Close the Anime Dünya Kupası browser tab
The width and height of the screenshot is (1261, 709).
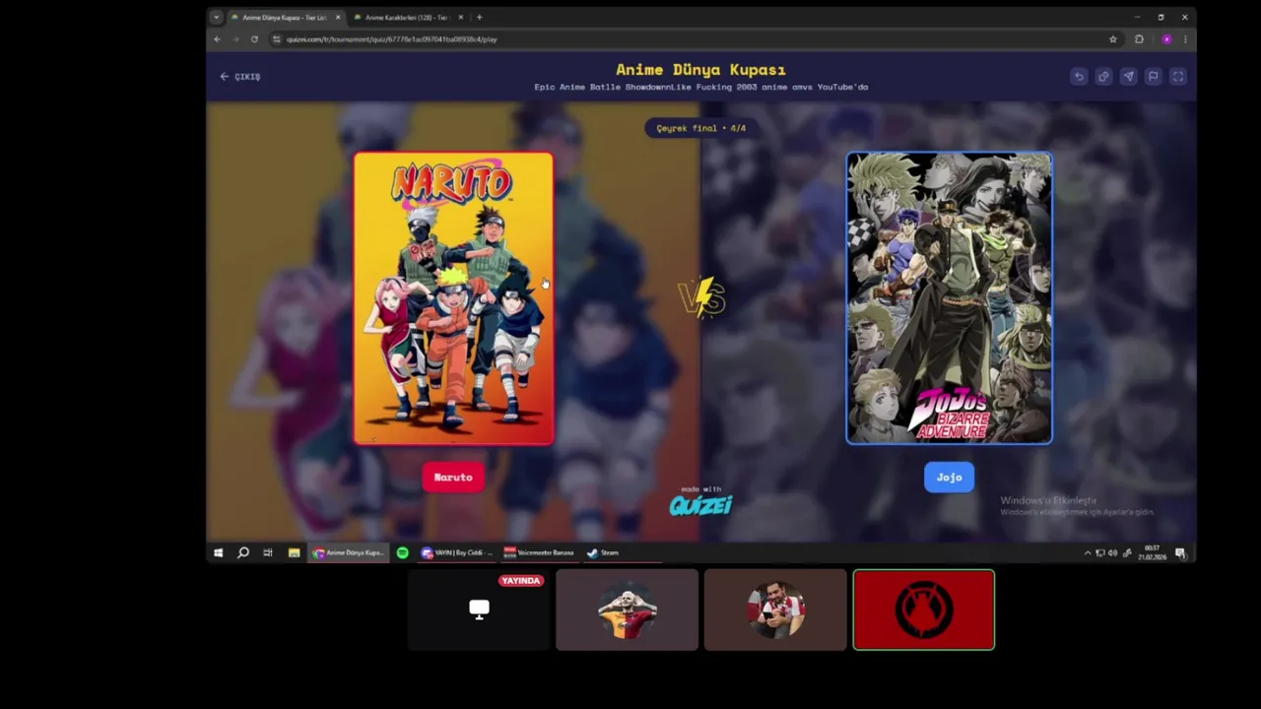(338, 17)
